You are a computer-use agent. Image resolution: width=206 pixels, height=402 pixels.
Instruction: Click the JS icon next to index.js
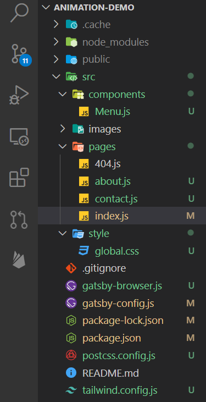tap(84, 216)
